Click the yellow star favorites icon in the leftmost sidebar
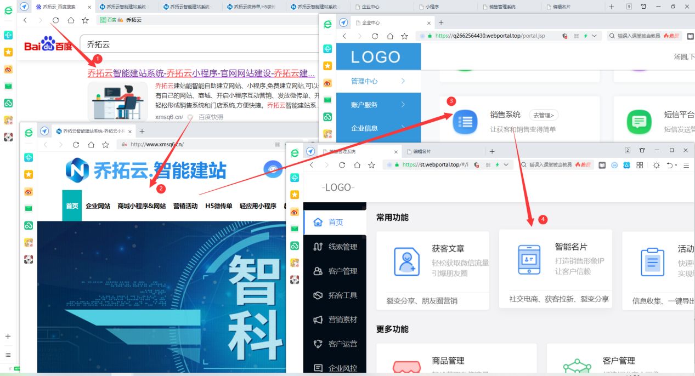This screenshot has height=376, width=695. coord(8,52)
